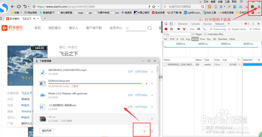Click 打开 for the mp3 download
This screenshot has height=137, width=262.
130,72
